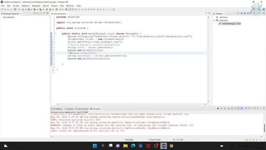Click the Back navigation arrow icon
This screenshot has height=150, width=266.
tap(101, 10)
